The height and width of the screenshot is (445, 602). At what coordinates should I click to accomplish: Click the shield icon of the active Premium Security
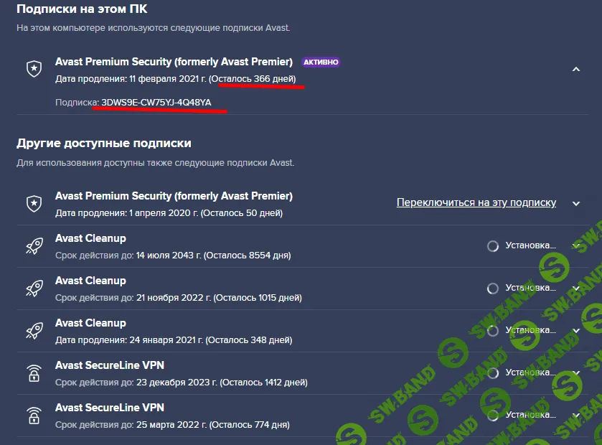point(33,69)
